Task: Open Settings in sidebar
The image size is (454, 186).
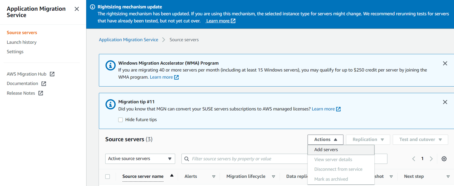Action: click(x=15, y=52)
